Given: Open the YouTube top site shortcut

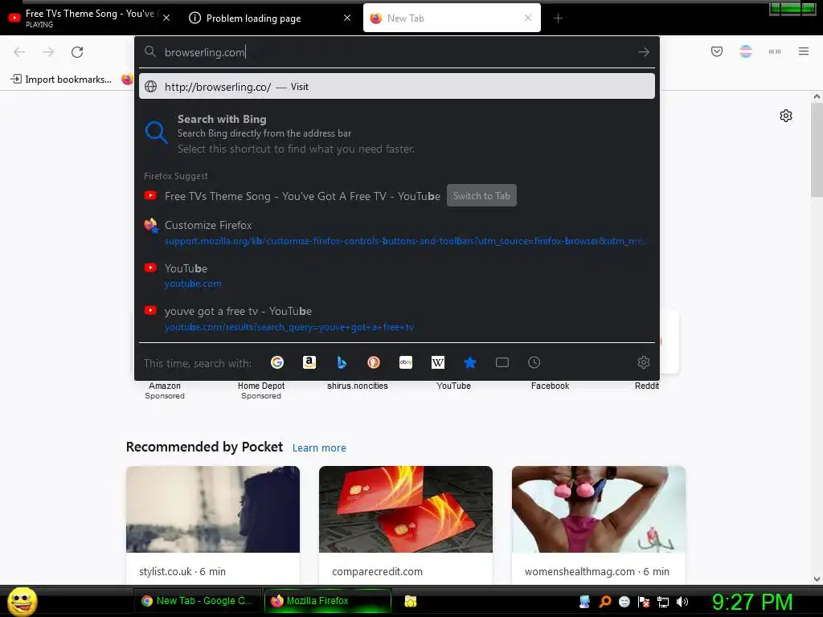Looking at the screenshot, I should click(x=453, y=386).
